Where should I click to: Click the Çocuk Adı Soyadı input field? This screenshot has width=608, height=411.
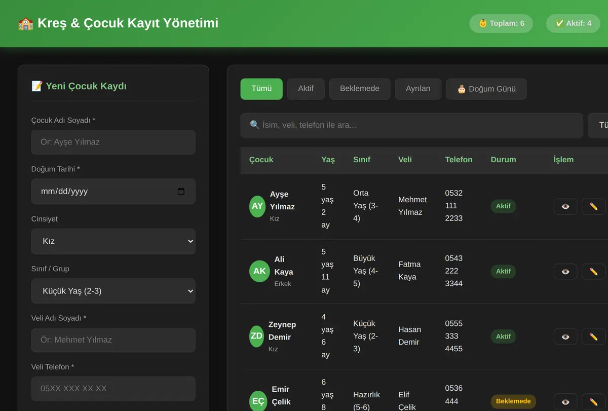click(113, 142)
